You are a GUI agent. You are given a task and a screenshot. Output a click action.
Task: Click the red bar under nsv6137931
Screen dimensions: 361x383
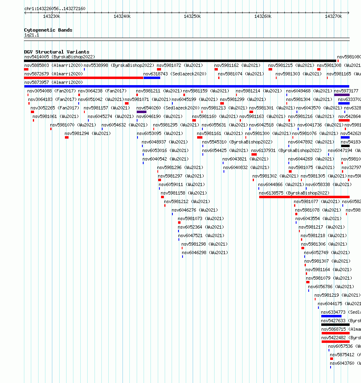(x=254, y=154)
